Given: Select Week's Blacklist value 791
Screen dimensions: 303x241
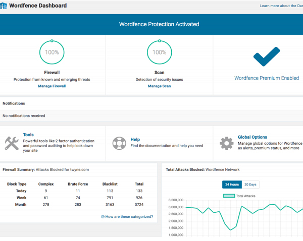Looking at the screenshot, I should [x=110, y=198].
